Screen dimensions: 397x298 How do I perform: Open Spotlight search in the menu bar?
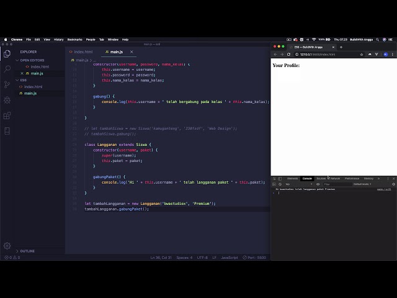pos(378,40)
